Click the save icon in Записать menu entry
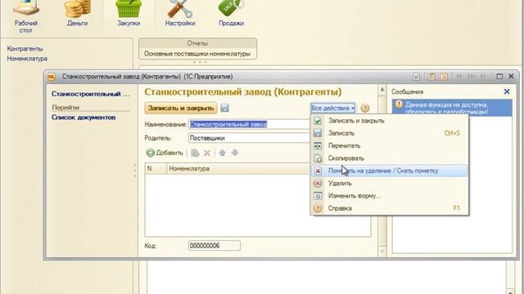Viewport: 524px width, 294px height. [x=318, y=133]
